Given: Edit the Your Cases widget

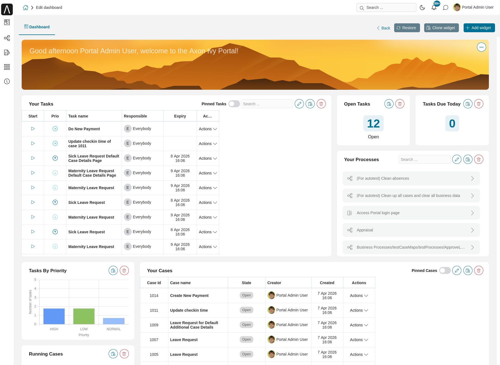Looking at the screenshot, I should [457, 271].
